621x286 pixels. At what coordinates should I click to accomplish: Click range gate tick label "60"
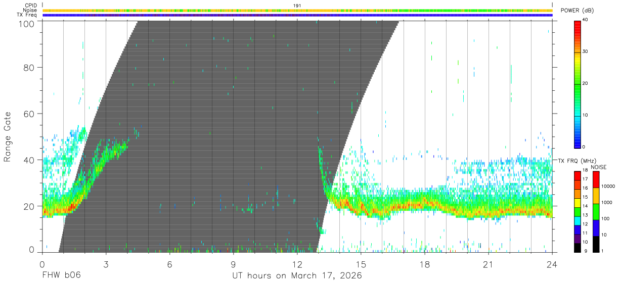point(30,114)
